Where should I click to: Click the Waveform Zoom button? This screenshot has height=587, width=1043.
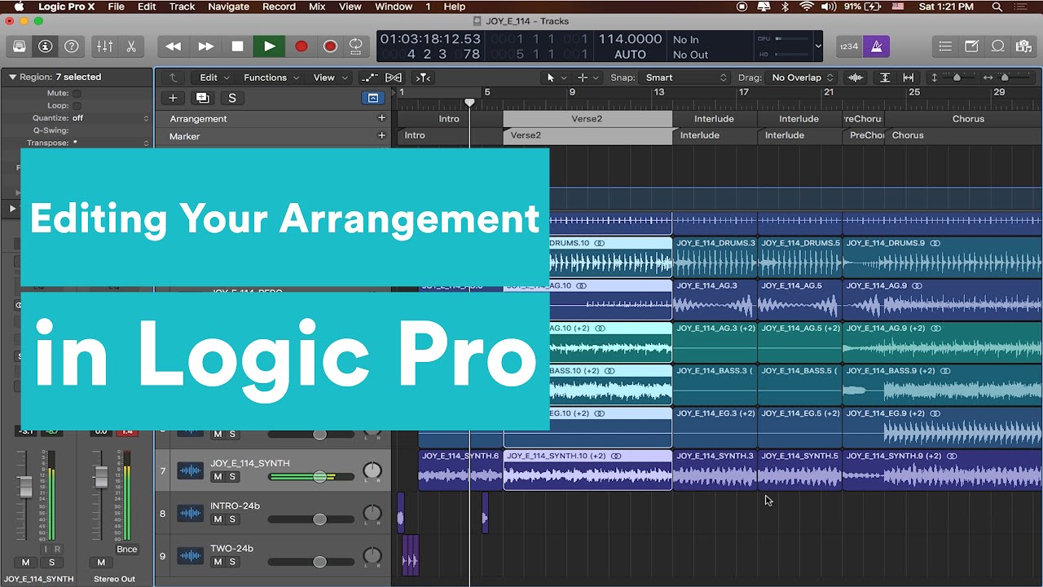click(856, 77)
